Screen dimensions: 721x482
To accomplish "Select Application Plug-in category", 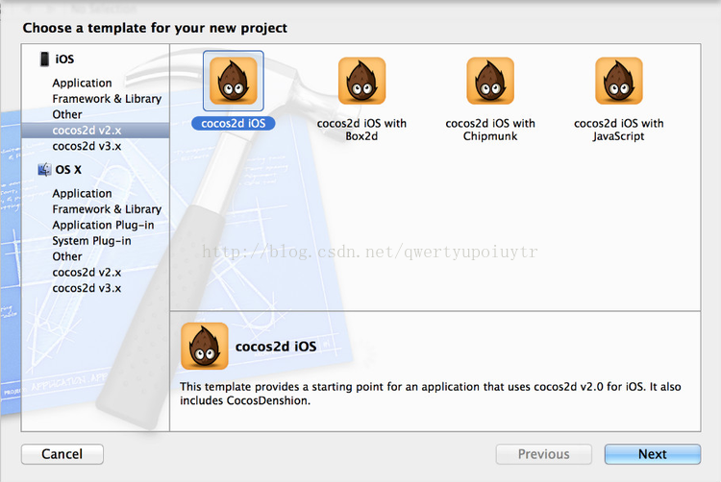I will 103,225.
